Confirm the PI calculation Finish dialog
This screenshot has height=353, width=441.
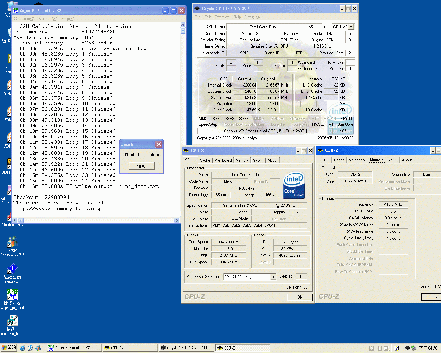(142, 166)
